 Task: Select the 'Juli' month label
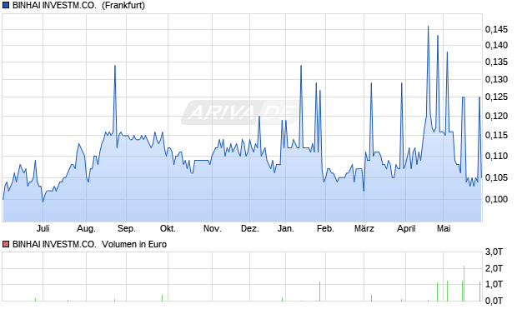43,228
